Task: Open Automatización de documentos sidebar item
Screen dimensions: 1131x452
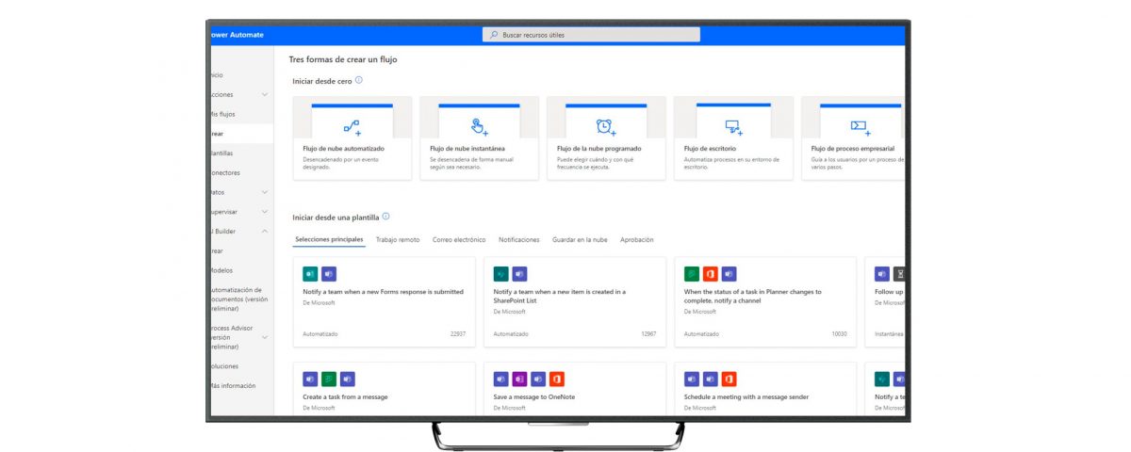Action: pyautogui.click(x=239, y=299)
